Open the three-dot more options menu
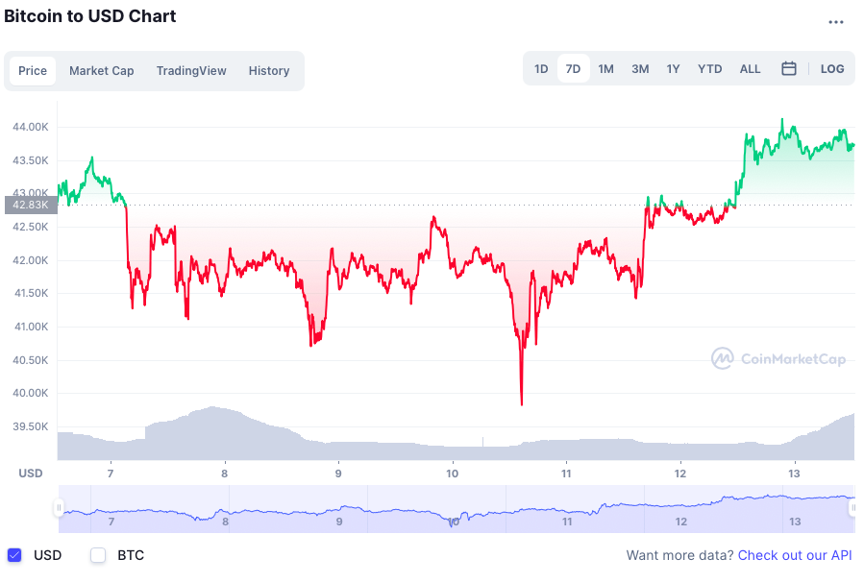 click(836, 22)
